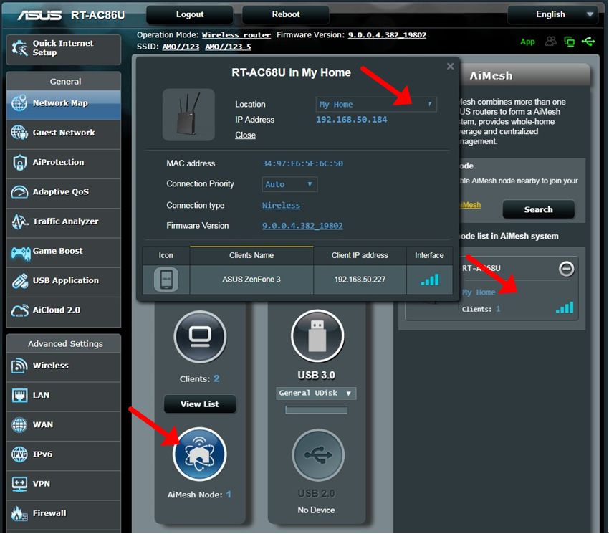Screen dimensions: 609x534
Task: Click the green USB status icon
Action: tap(588, 41)
